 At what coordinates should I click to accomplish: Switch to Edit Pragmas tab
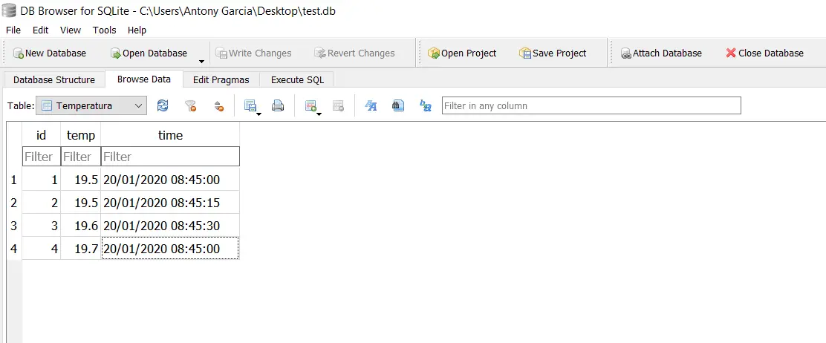tap(221, 80)
